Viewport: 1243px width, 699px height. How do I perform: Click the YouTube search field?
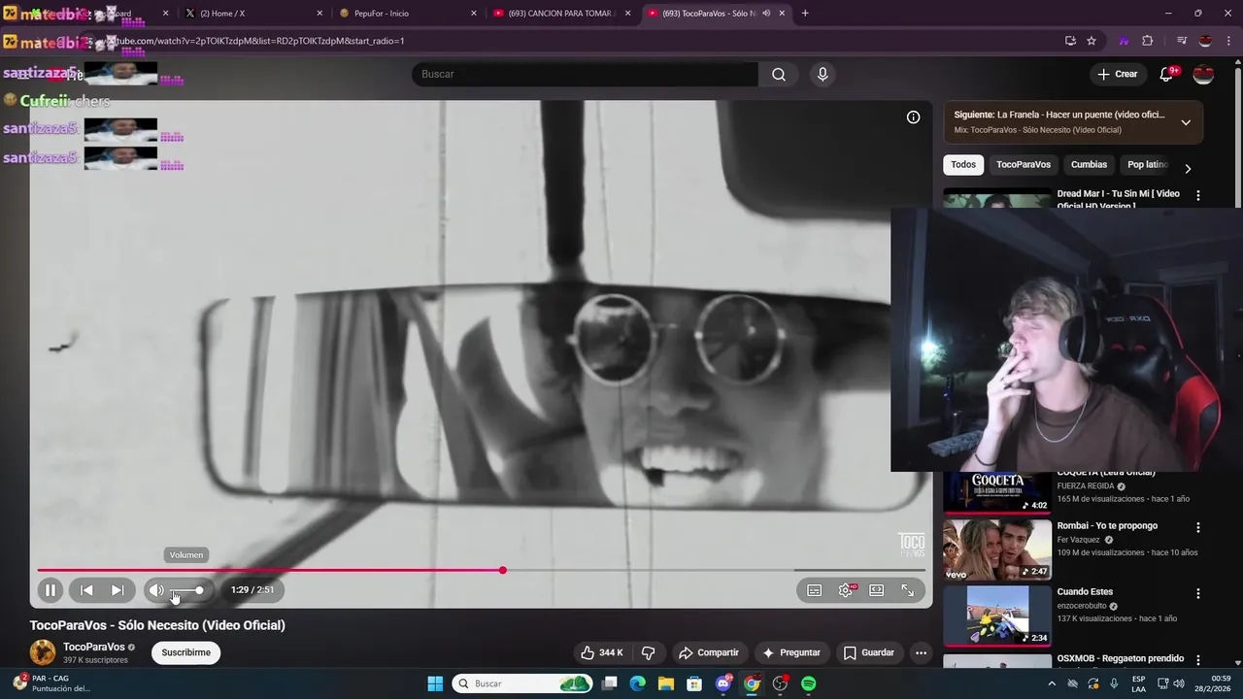[x=585, y=74]
